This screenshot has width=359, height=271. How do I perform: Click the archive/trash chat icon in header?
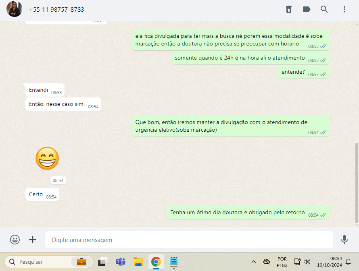(289, 9)
